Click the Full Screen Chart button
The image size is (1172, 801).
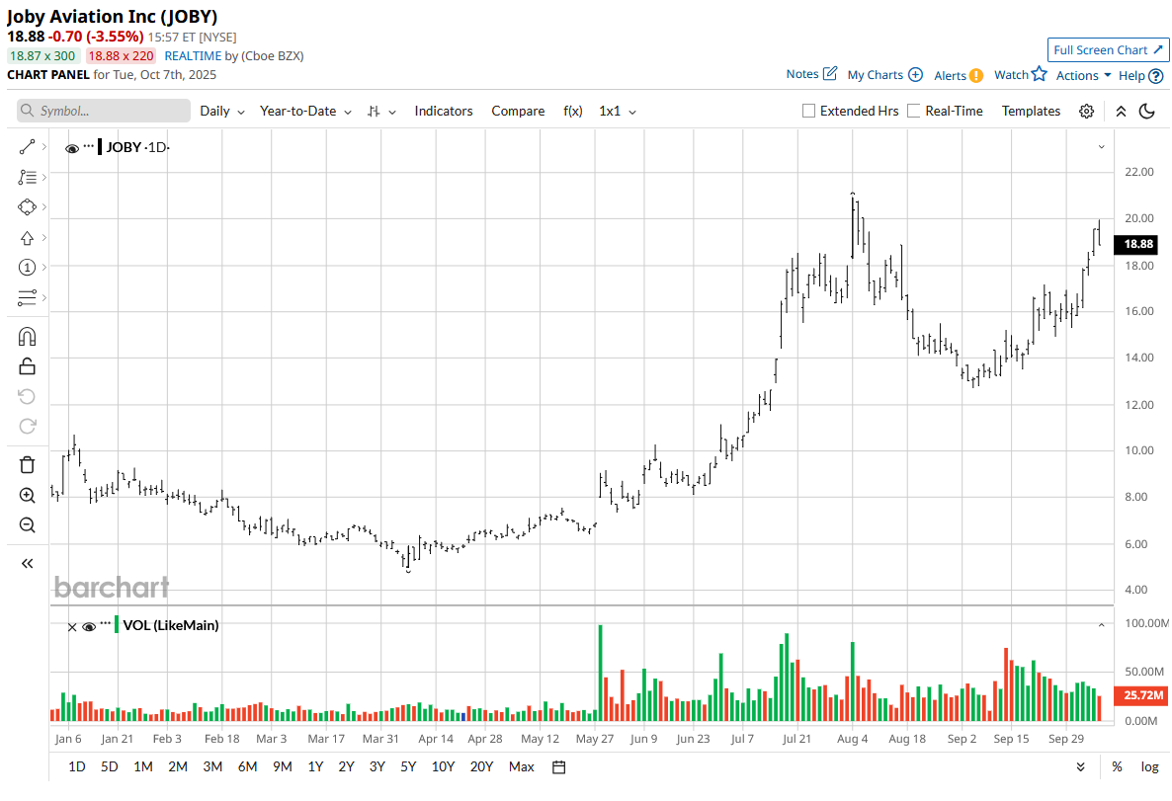point(1109,50)
